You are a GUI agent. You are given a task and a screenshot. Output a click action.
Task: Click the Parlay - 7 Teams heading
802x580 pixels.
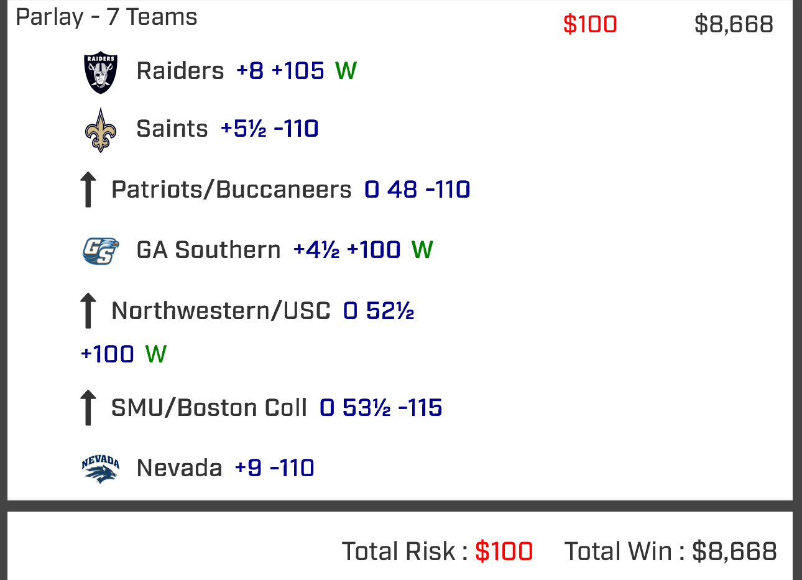tap(106, 17)
